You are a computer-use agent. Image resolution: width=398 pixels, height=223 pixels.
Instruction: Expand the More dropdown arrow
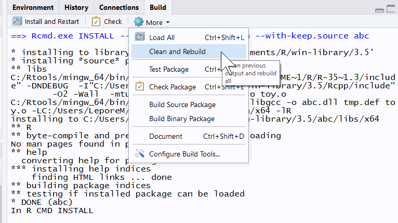(168, 22)
